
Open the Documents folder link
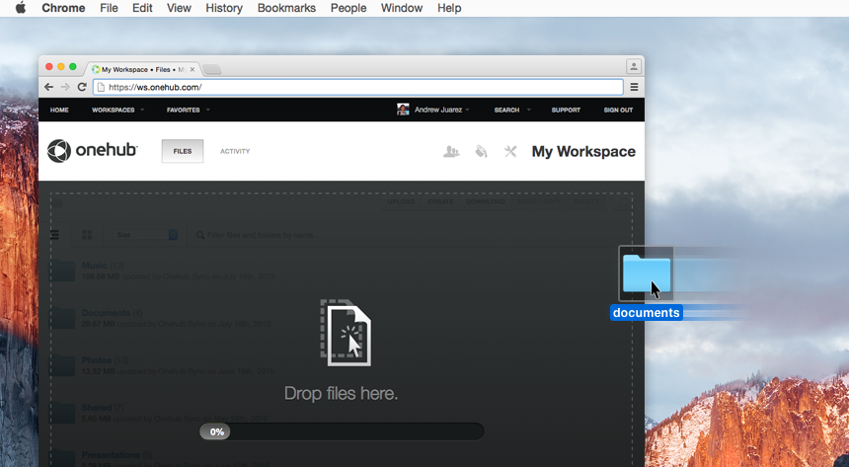click(x=107, y=313)
